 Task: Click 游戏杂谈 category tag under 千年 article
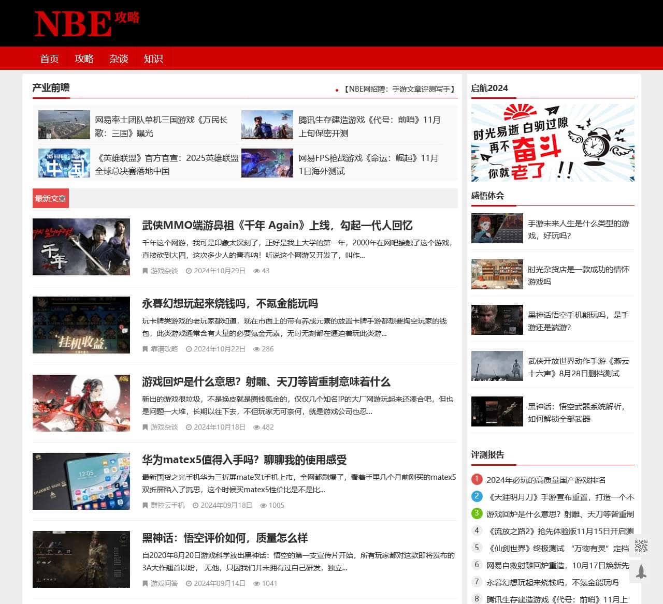tap(164, 271)
